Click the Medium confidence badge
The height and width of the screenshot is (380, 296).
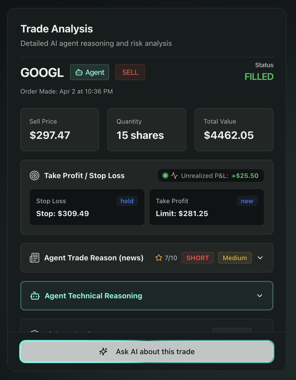pyautogui.click(x=235, y=258)
